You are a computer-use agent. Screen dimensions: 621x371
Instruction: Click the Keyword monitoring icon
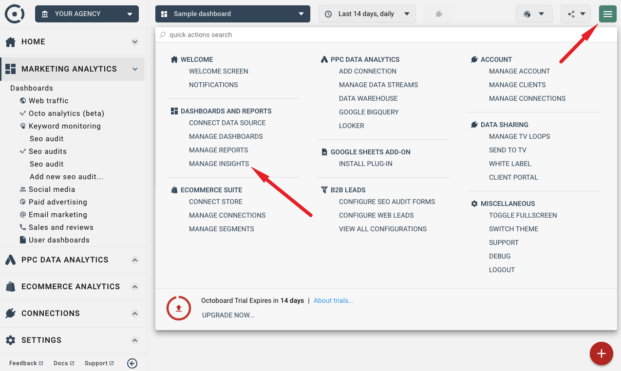coord(23,126)
